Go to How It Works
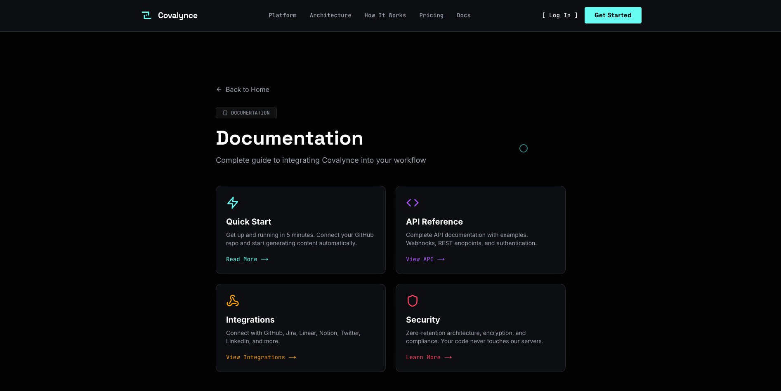The height and width of the screenshot is (391, 781). [x=385, y=15]
